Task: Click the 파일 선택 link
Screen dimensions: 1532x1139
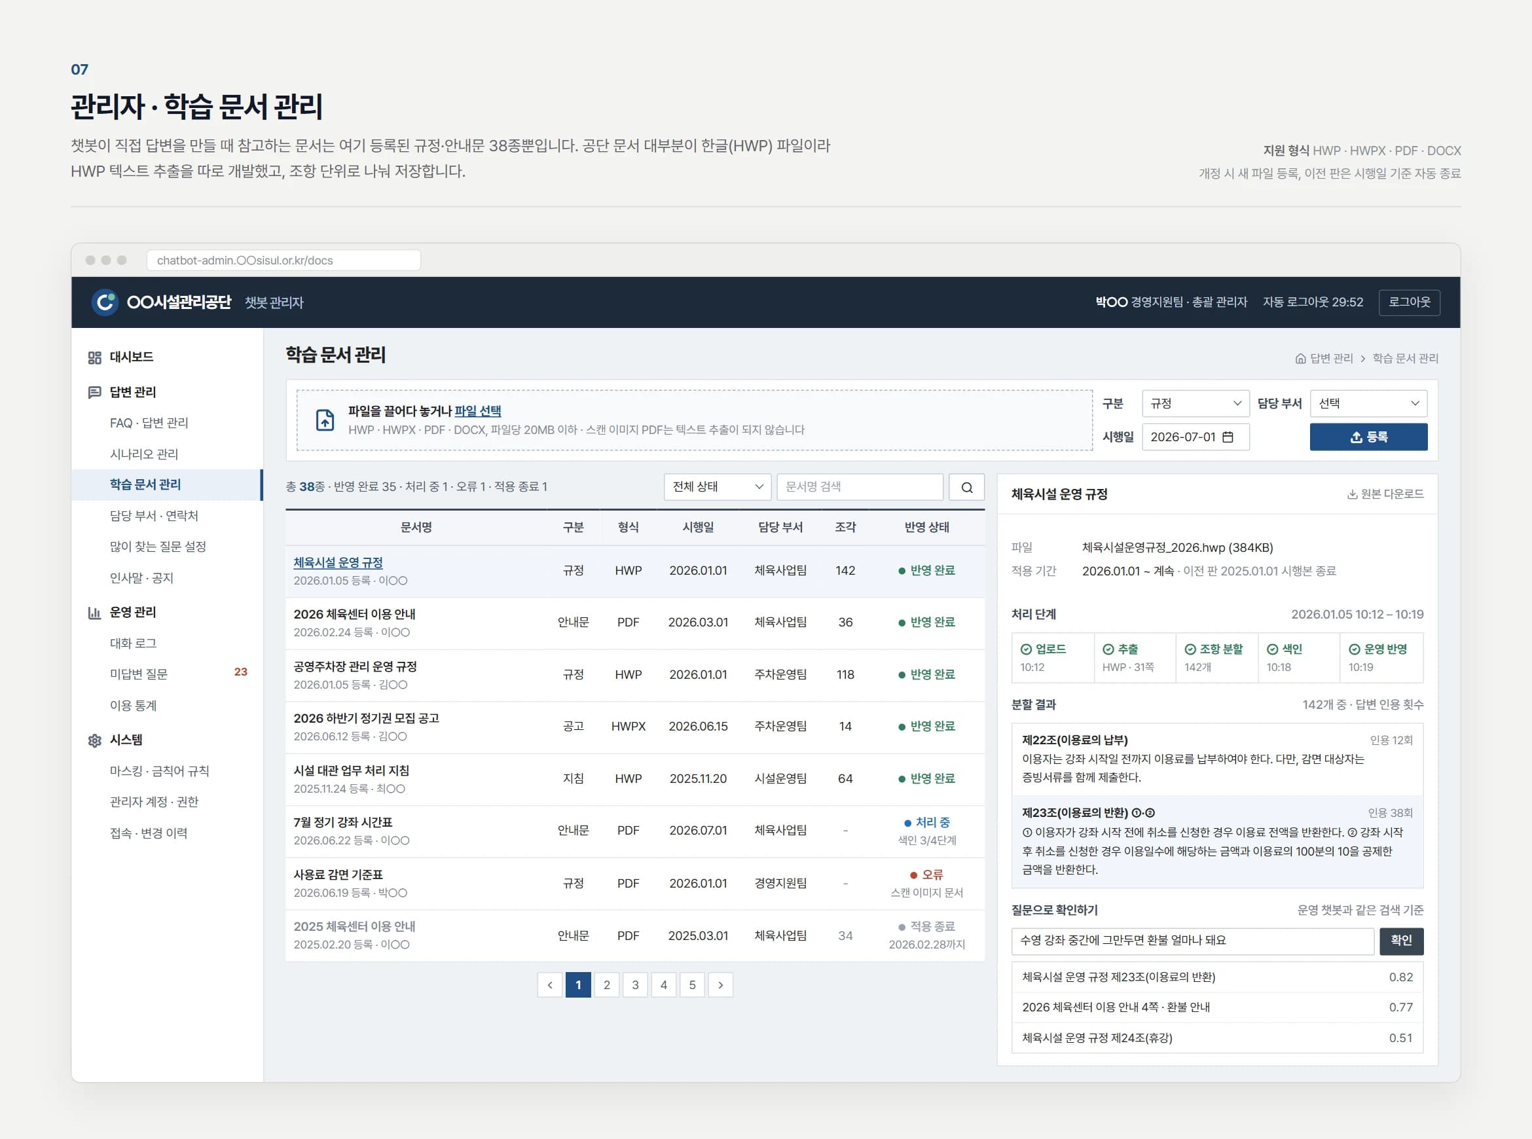Action: coord(478,411)
